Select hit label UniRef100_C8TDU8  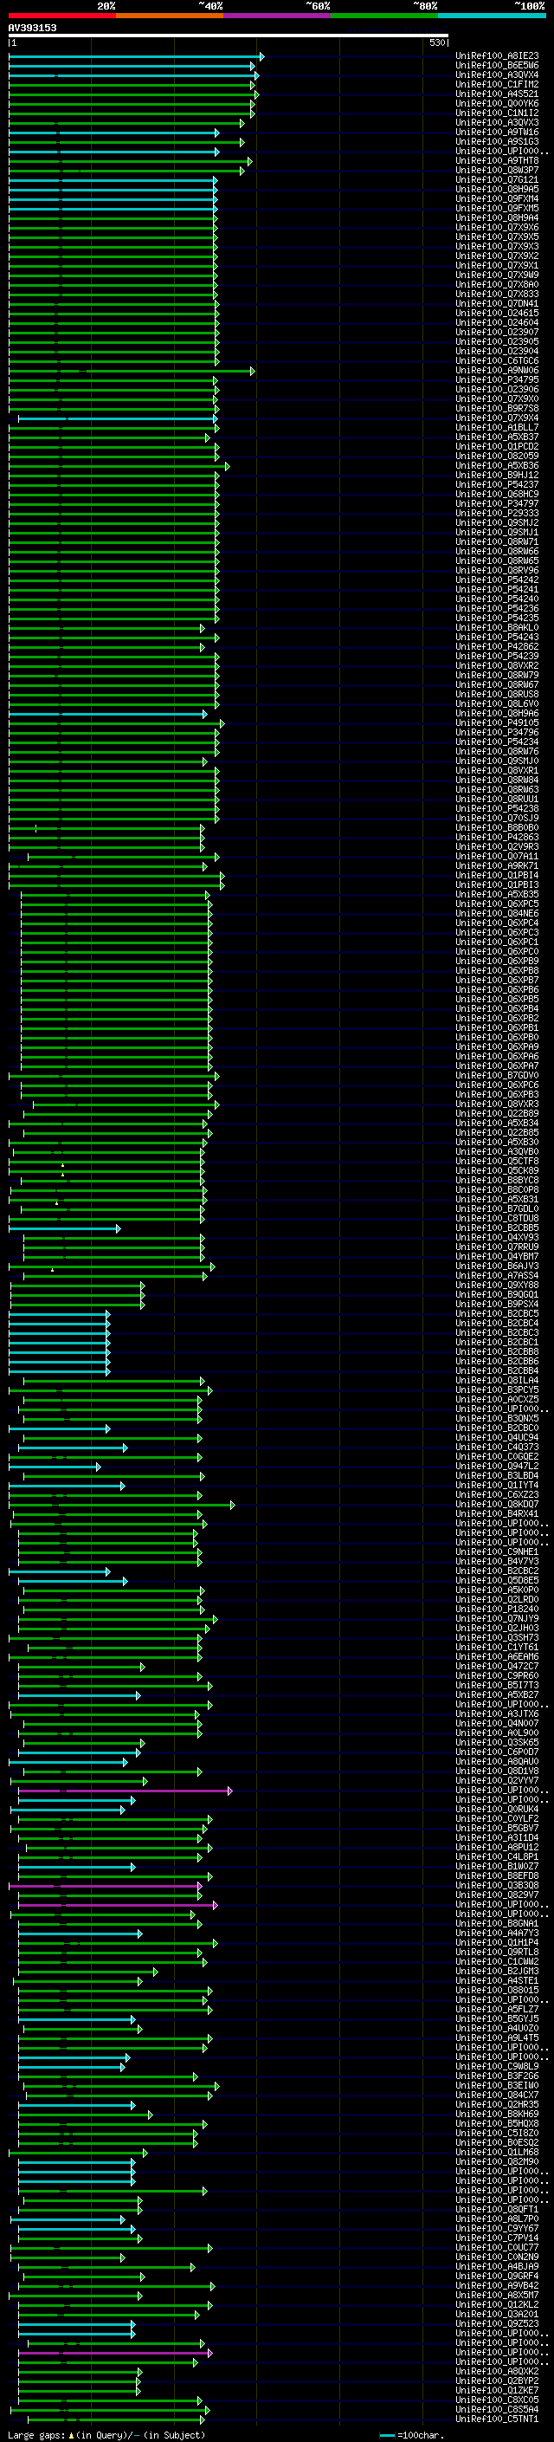(497, 1218)
